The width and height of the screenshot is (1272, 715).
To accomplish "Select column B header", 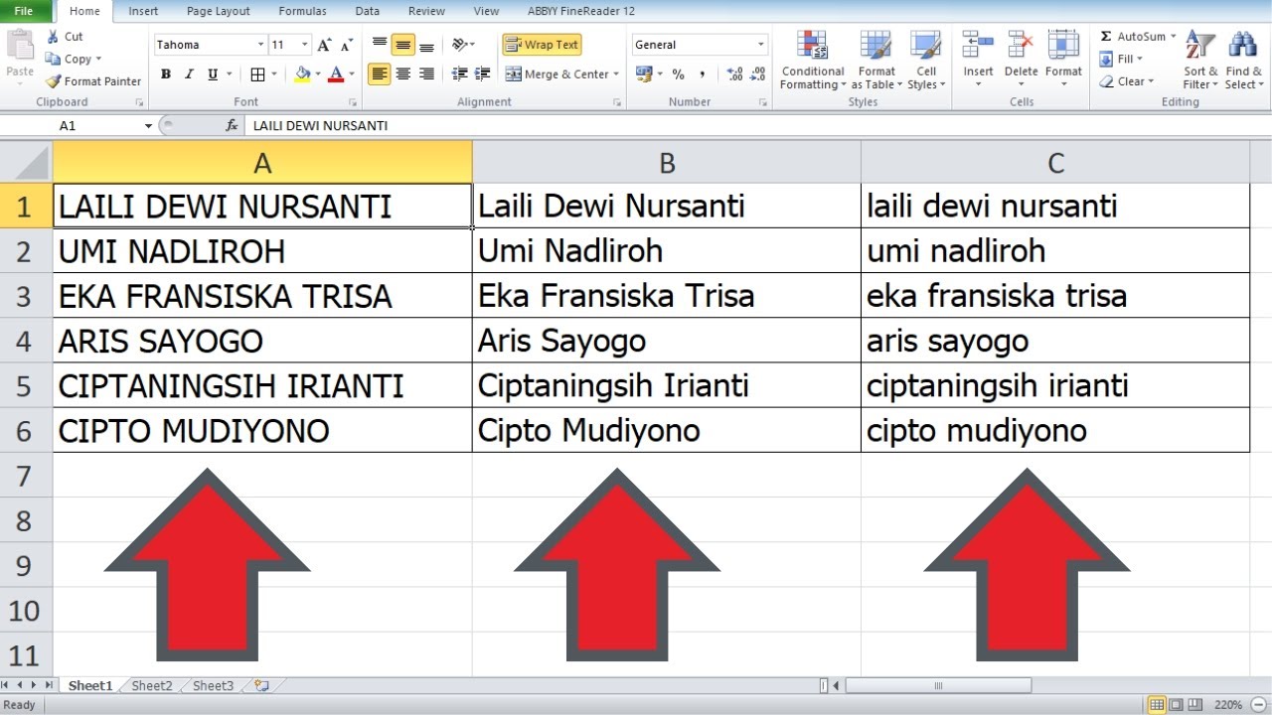I will coord(667,163).
